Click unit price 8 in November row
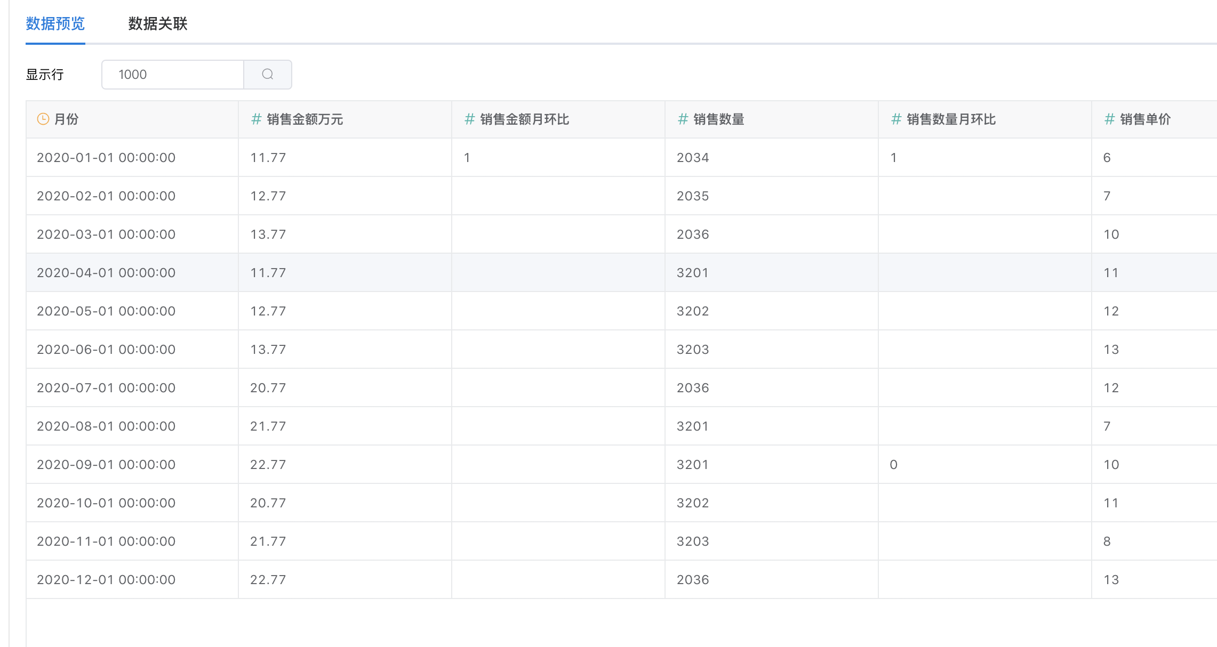 click(x=1107, y=541)
